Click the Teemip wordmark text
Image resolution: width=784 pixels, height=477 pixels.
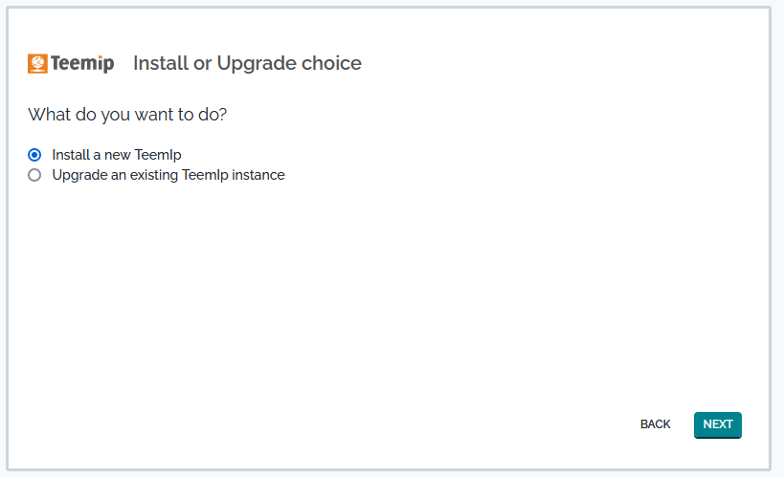tap(82, 64)
